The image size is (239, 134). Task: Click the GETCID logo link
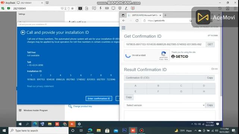[180, 57]
